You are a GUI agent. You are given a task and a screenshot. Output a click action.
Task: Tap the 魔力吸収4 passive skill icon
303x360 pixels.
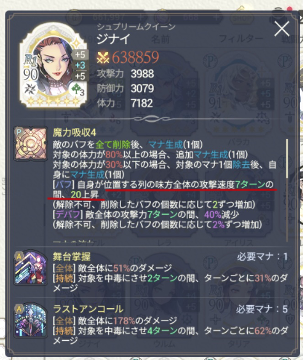click(30, 143)
